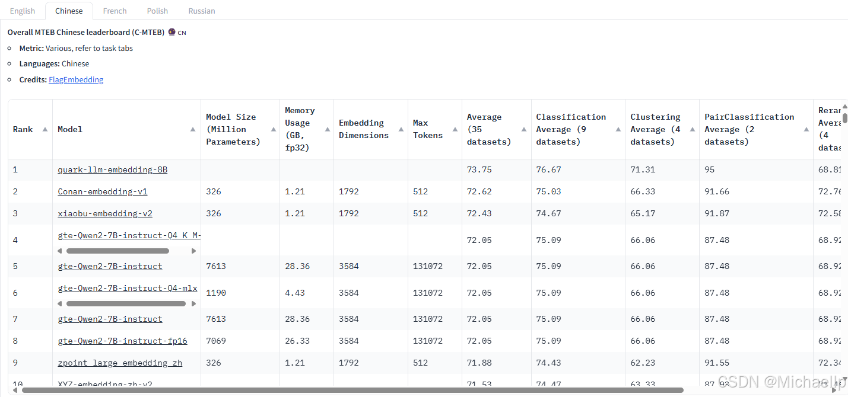Click horizontal scrollbar under Q4-mlx model cell

click(x=126, y=303)
